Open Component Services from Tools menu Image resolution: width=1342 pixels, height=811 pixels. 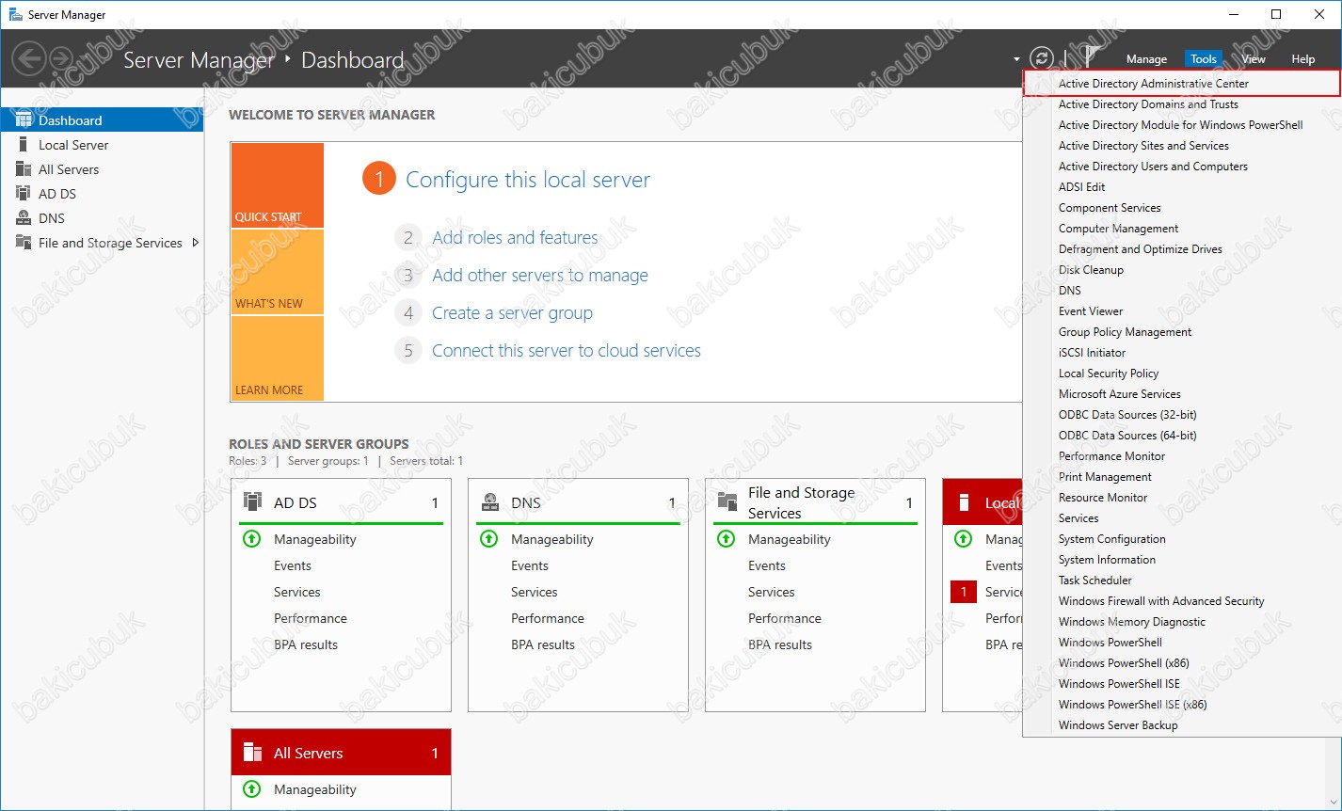(x=1110, y=208)
